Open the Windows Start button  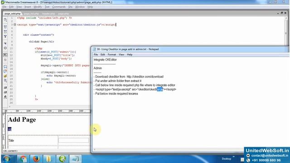point(7,159)
